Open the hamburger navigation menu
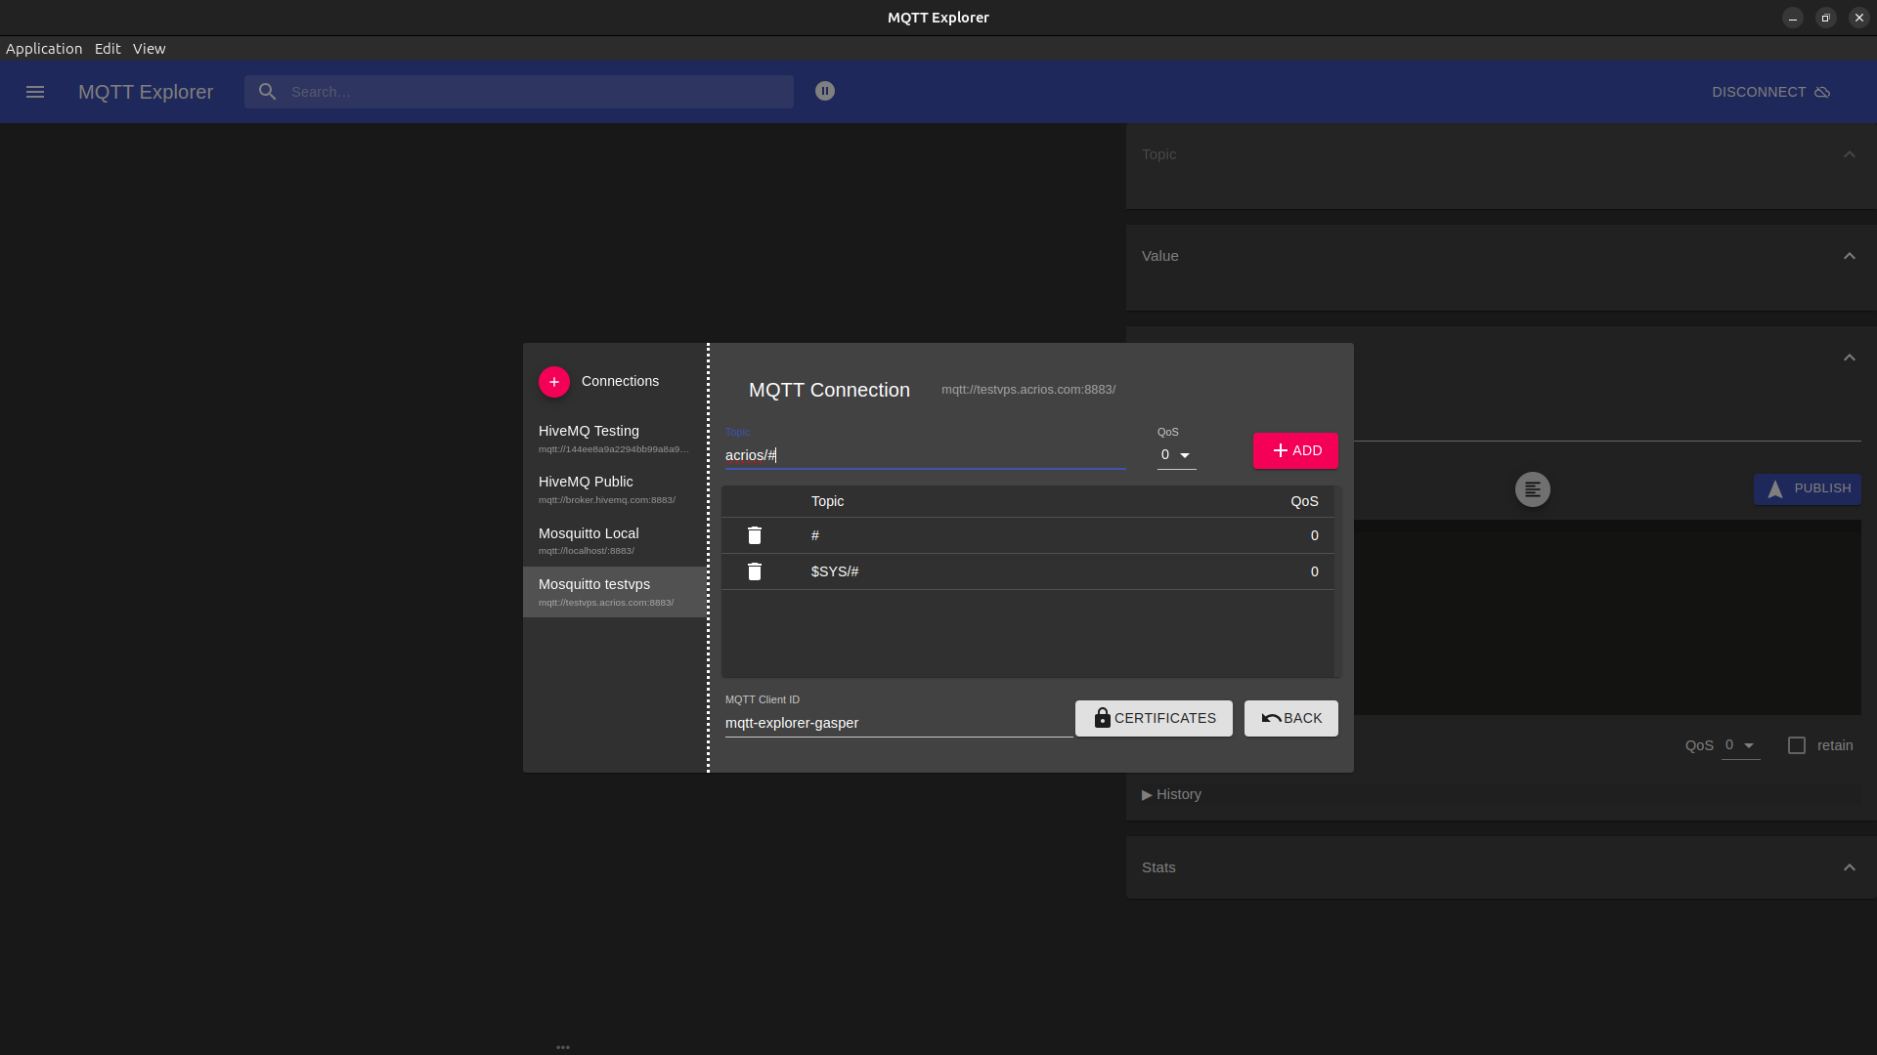Screen dimensions: 1877x1055 pos(35,92)
